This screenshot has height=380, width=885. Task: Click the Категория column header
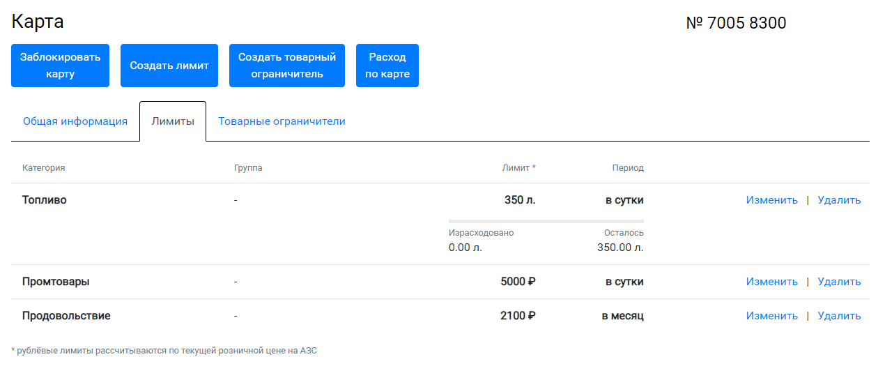tap(44, 168)
